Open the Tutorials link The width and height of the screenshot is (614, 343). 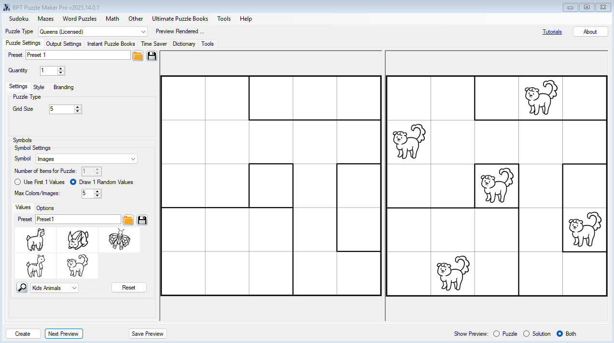tap(552, 32)
